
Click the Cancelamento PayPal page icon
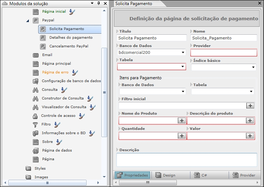[x=43, y=46]
